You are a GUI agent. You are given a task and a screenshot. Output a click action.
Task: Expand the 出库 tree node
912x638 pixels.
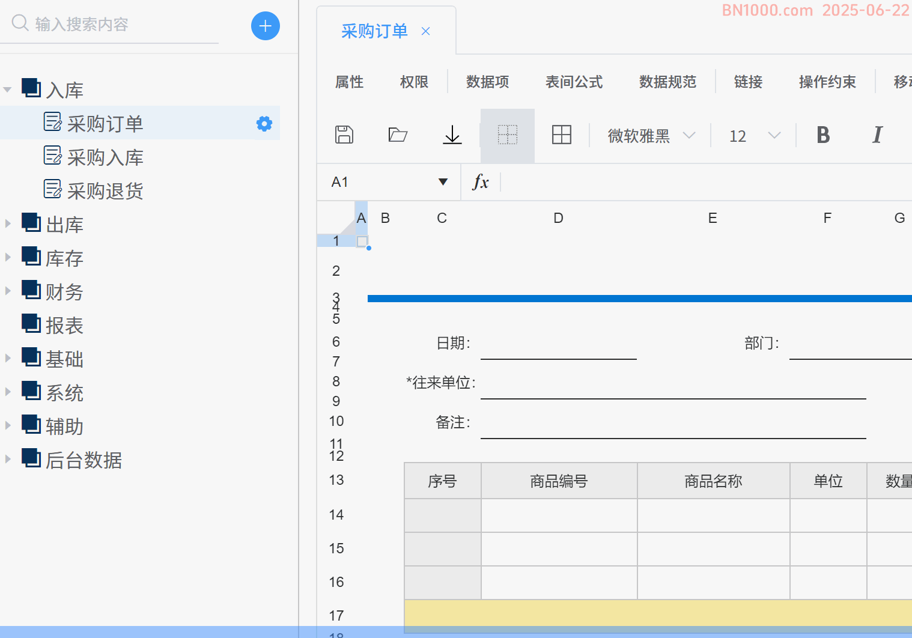[x=8, y=223]
